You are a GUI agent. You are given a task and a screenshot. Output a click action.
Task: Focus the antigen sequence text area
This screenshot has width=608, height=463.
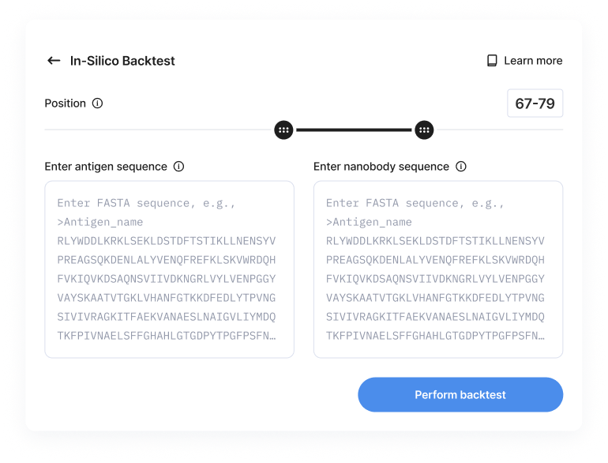point(169,269)
